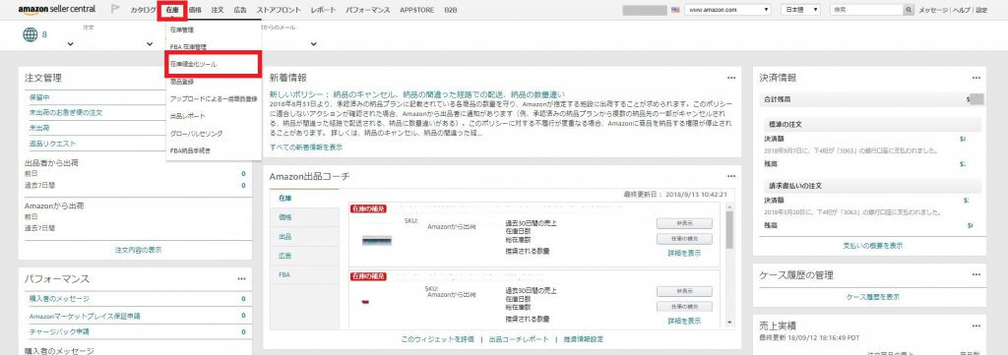Open the 決済情報 widget options dots
The height and width of the screenshot is (355, 1008).
(976, 78)
